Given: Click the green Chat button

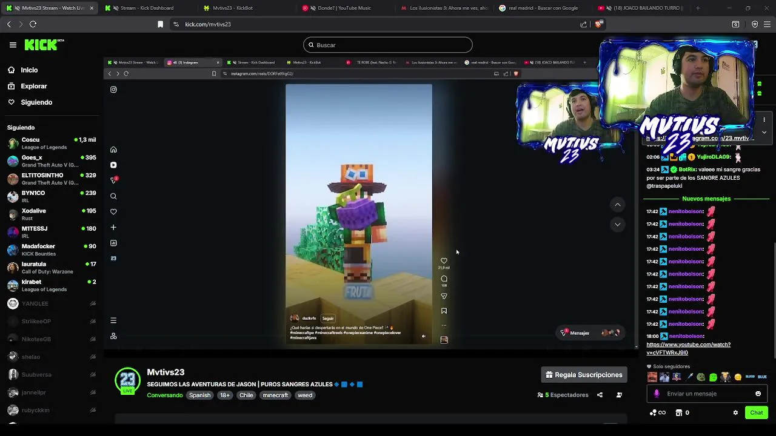Looking at the screenshot, I should click(756, 413).
